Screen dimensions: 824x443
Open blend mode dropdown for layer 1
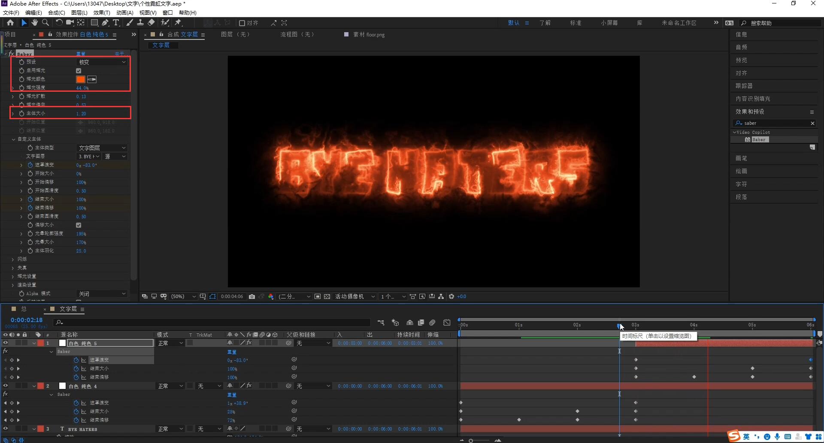click(x=170, y=344)
